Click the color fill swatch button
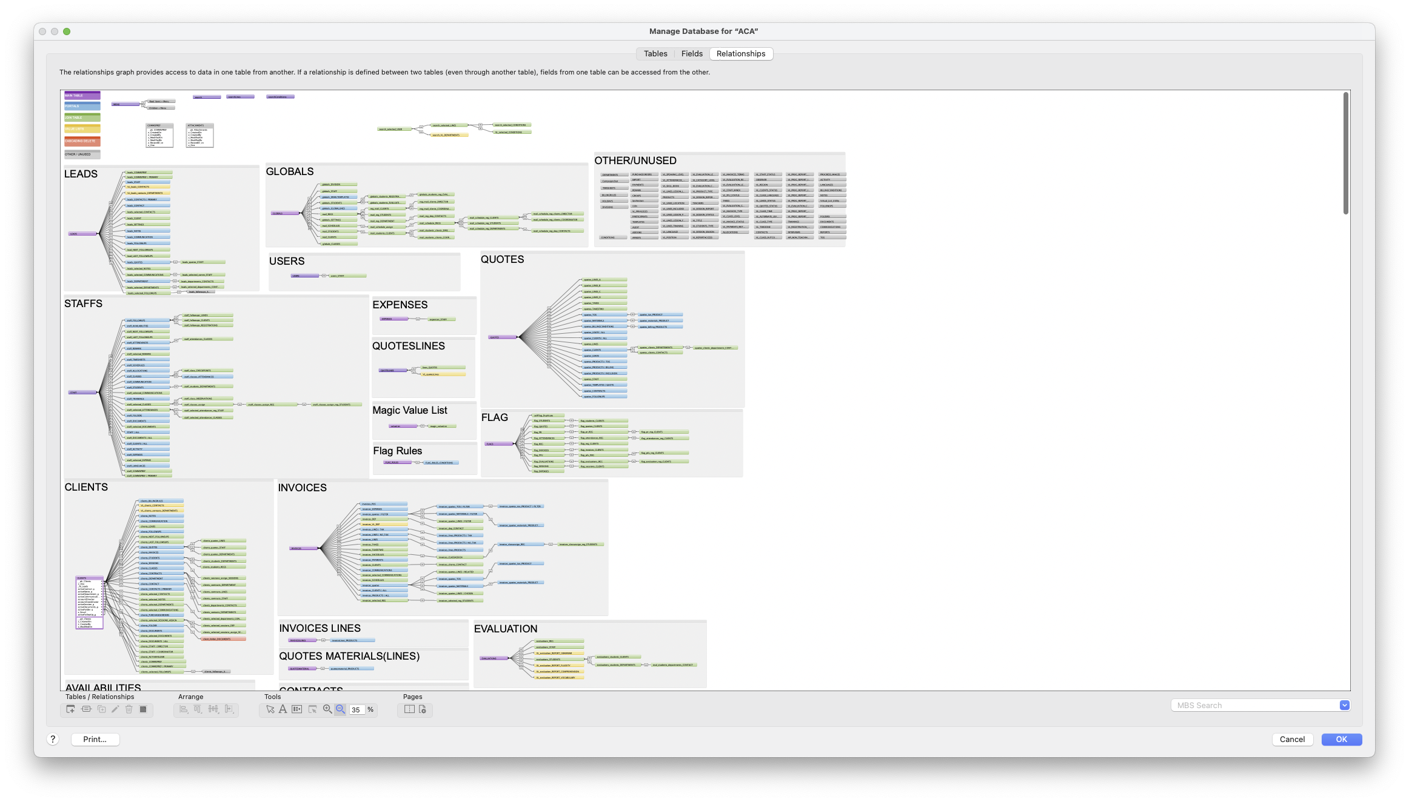Viewport: 1409px width, 802px height. 143,709
